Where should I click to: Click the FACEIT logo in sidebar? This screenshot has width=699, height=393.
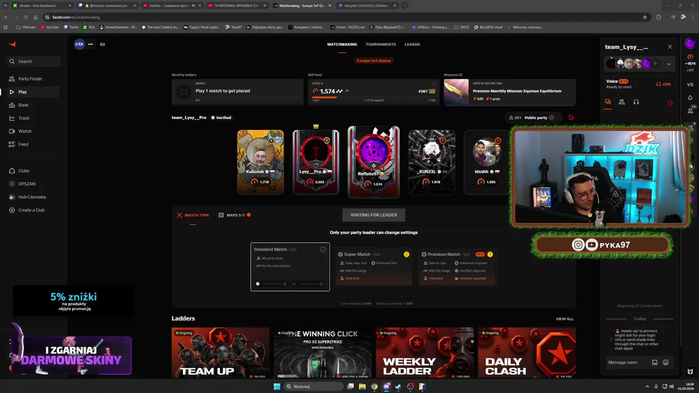point(13,44)
